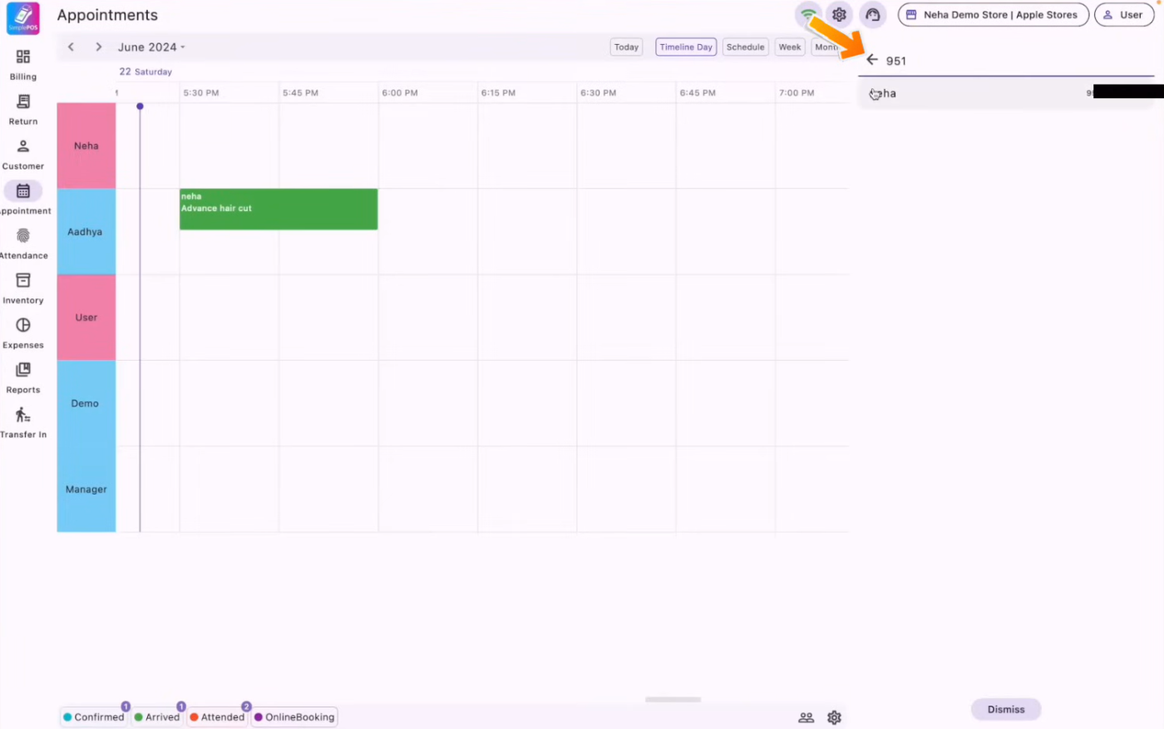Toggle Attended status filter
The width and height of the screenshot is (1164, 729).
pos(217,717)
